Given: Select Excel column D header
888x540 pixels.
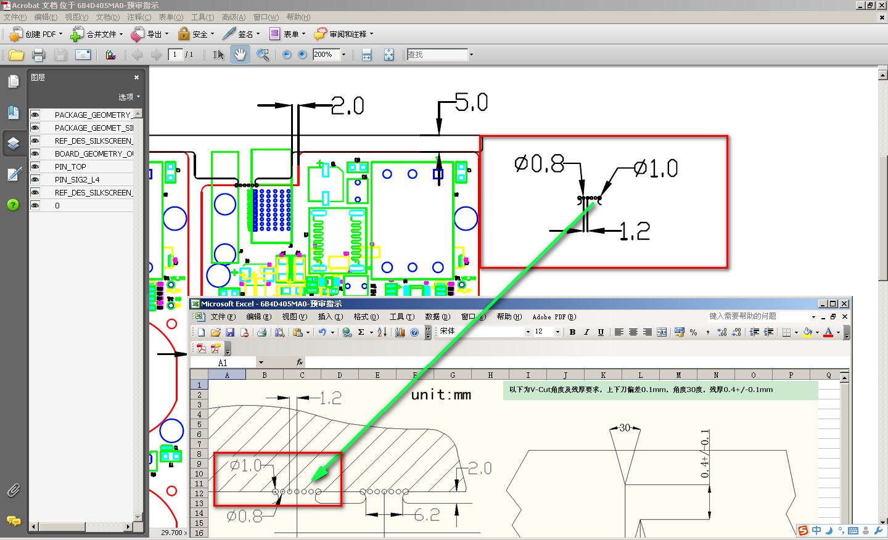Looking at the screenshot, I should click(x=340, y=375).
